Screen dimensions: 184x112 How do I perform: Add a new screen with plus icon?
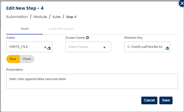point(87,38)
